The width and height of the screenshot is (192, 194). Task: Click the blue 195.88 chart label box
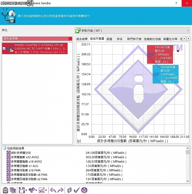click(166, 74)
